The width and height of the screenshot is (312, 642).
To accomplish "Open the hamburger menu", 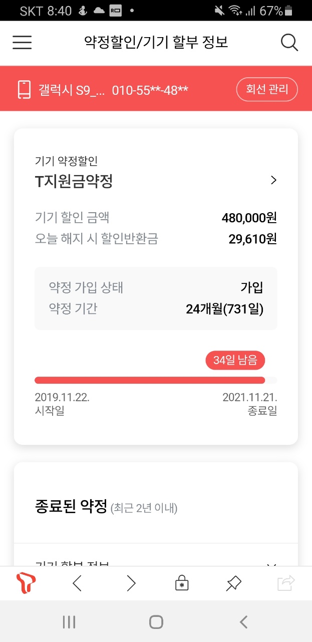I will pyautogui.click(x=22, y=43).
